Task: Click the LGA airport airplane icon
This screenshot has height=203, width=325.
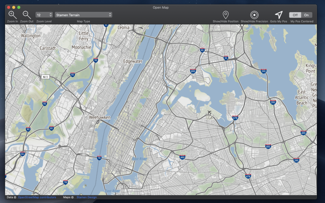Action: (209, 113)
